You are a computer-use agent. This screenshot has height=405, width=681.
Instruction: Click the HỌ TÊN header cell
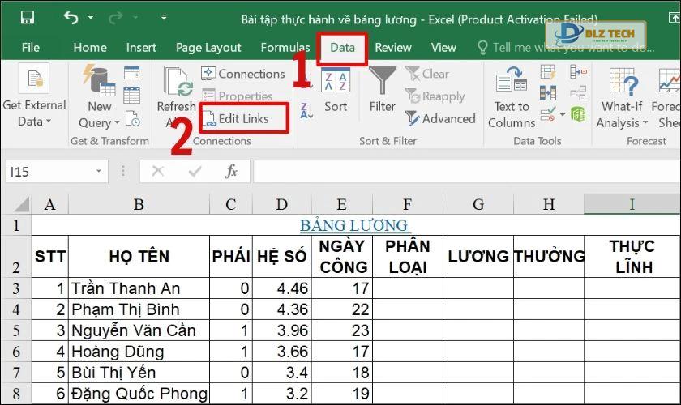(x=139, y=257)
